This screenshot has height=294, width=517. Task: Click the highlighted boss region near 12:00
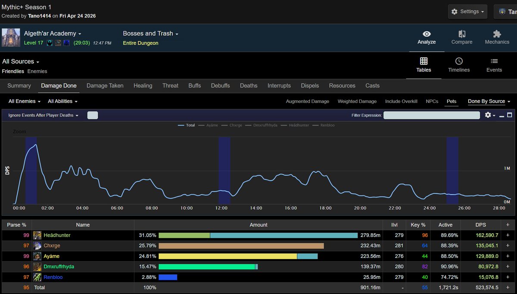(224, 170)
